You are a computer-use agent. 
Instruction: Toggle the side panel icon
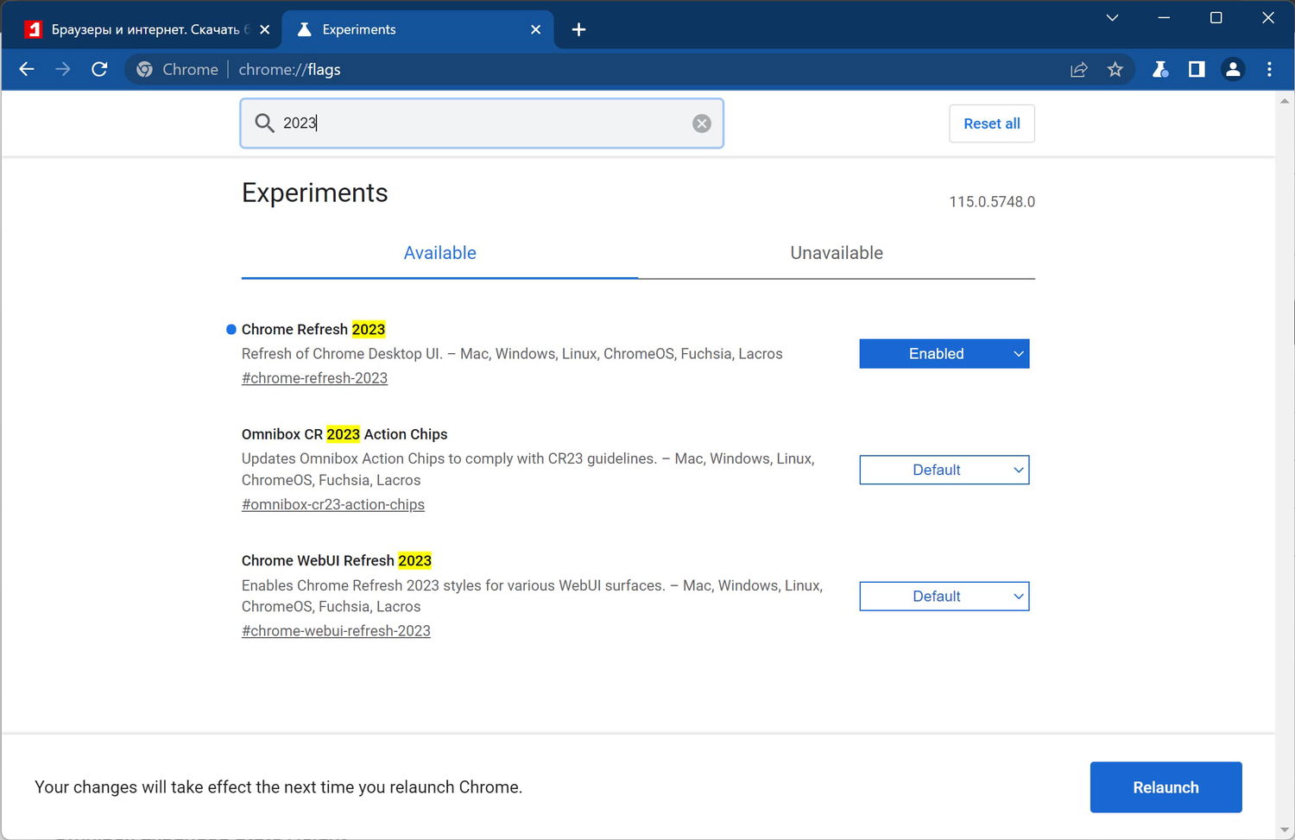point(1196,69)
